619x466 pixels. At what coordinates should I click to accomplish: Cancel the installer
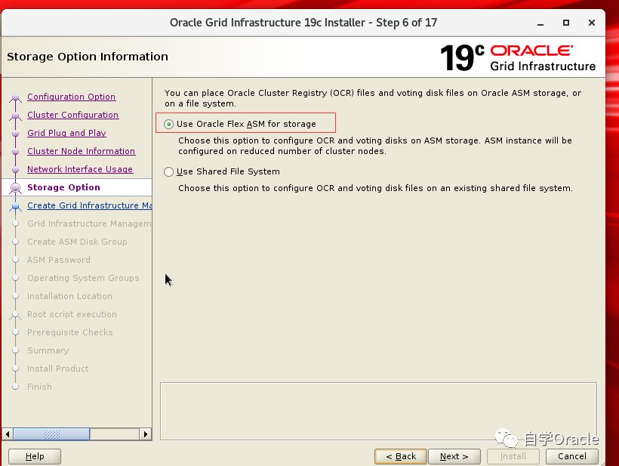coord(572,456)
